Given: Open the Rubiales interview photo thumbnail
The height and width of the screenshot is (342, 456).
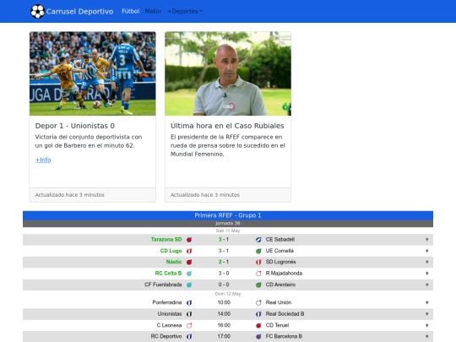Looking at the screenshot, I should coord(228,73).
